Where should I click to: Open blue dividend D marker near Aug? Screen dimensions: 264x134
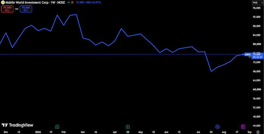click(x=217, y=127)
